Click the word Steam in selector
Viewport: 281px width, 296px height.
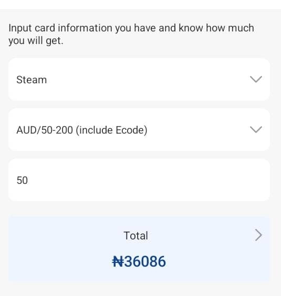click(x=32, y=80)
